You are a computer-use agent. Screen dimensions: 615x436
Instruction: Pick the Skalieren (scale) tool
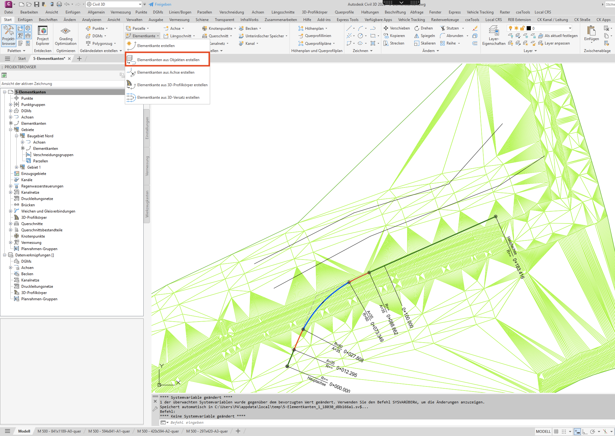(x=425, y=43)
